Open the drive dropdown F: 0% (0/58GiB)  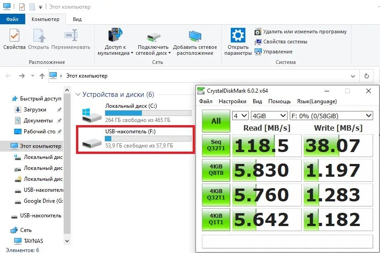click(x=331, y=116)
